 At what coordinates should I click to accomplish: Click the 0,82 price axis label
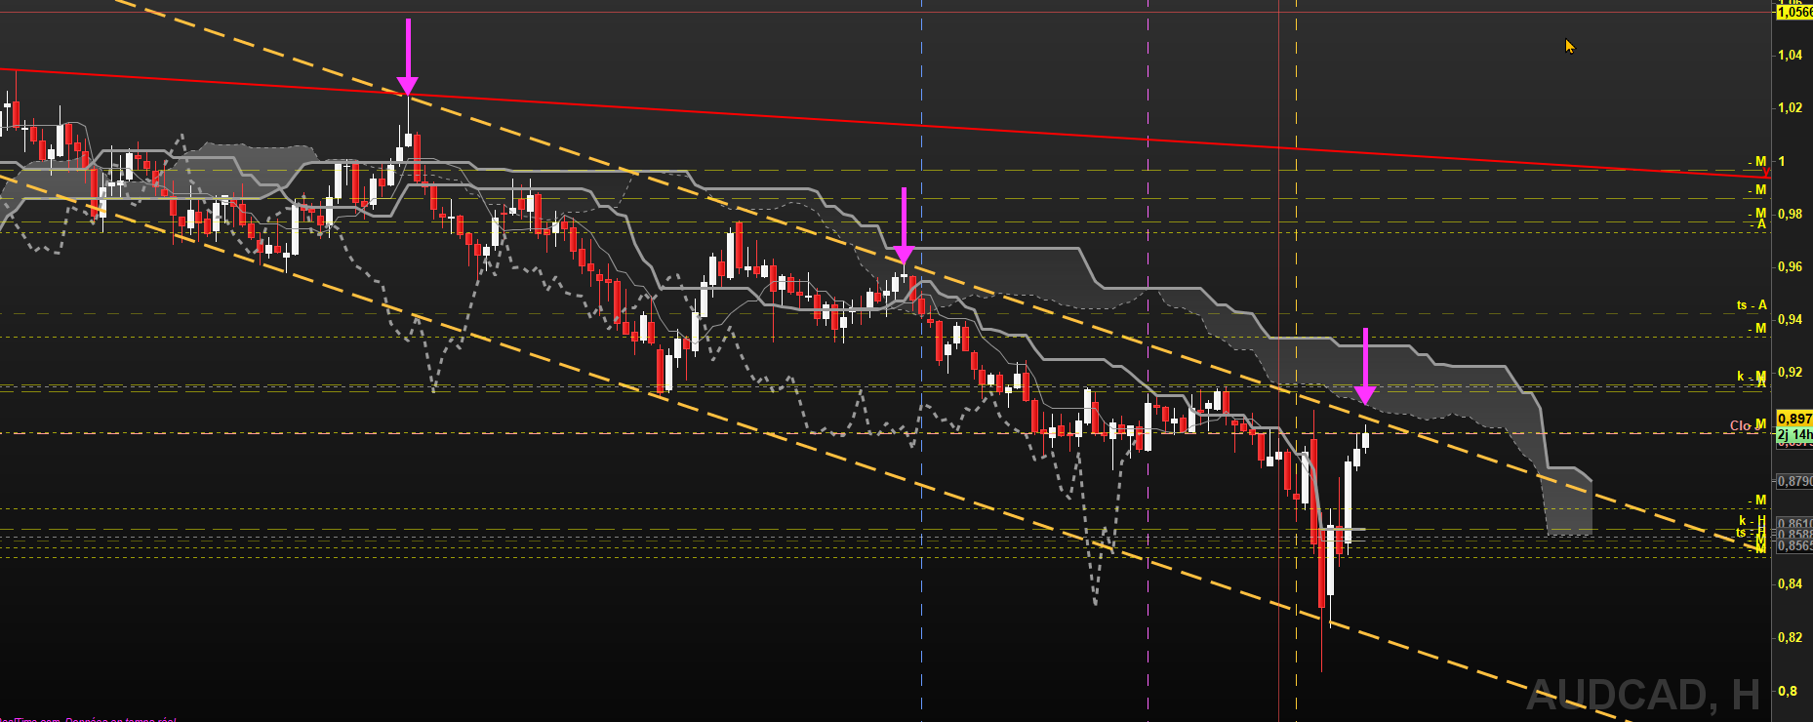point(1790,638)
